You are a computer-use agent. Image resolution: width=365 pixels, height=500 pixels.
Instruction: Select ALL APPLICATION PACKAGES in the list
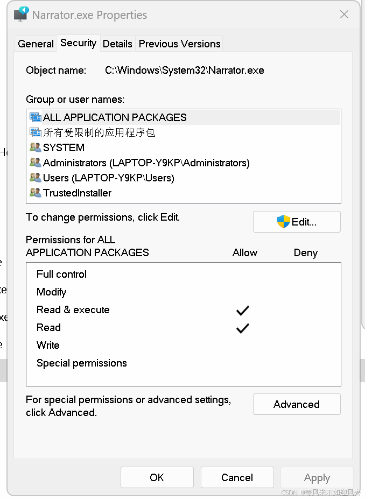click(x=184, y=117)
